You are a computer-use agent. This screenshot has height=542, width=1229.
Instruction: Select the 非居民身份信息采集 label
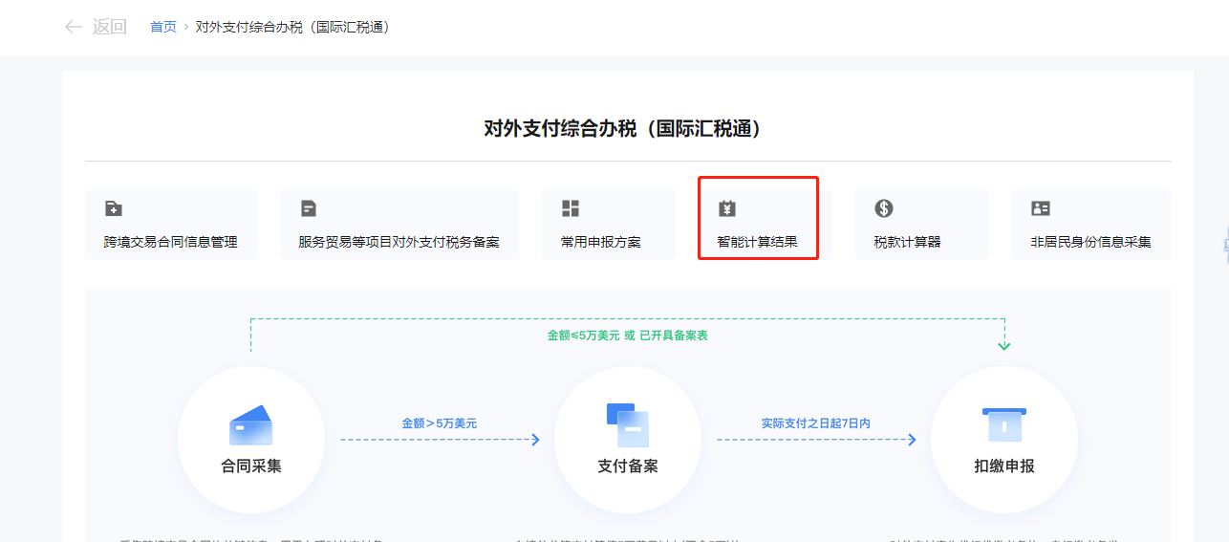(x=1090, y=242)
